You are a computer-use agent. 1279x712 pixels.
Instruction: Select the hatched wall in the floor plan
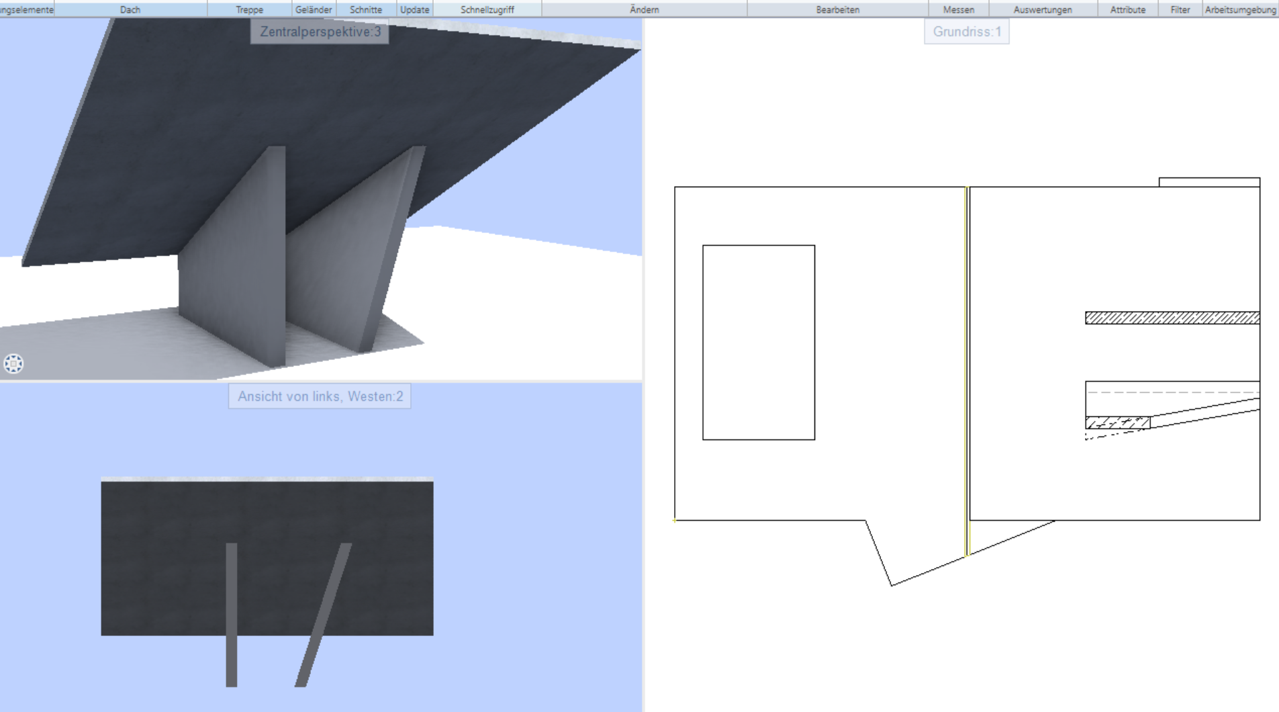pyautogui.click(x=1172, y=318)
